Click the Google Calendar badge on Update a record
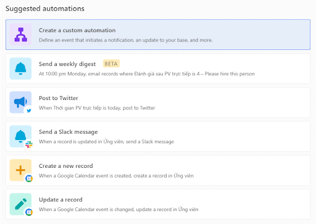The height and width of the screenshot is (224, 316). (29, 212)
